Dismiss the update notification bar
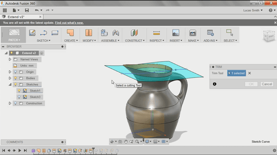 pos(275,23)
